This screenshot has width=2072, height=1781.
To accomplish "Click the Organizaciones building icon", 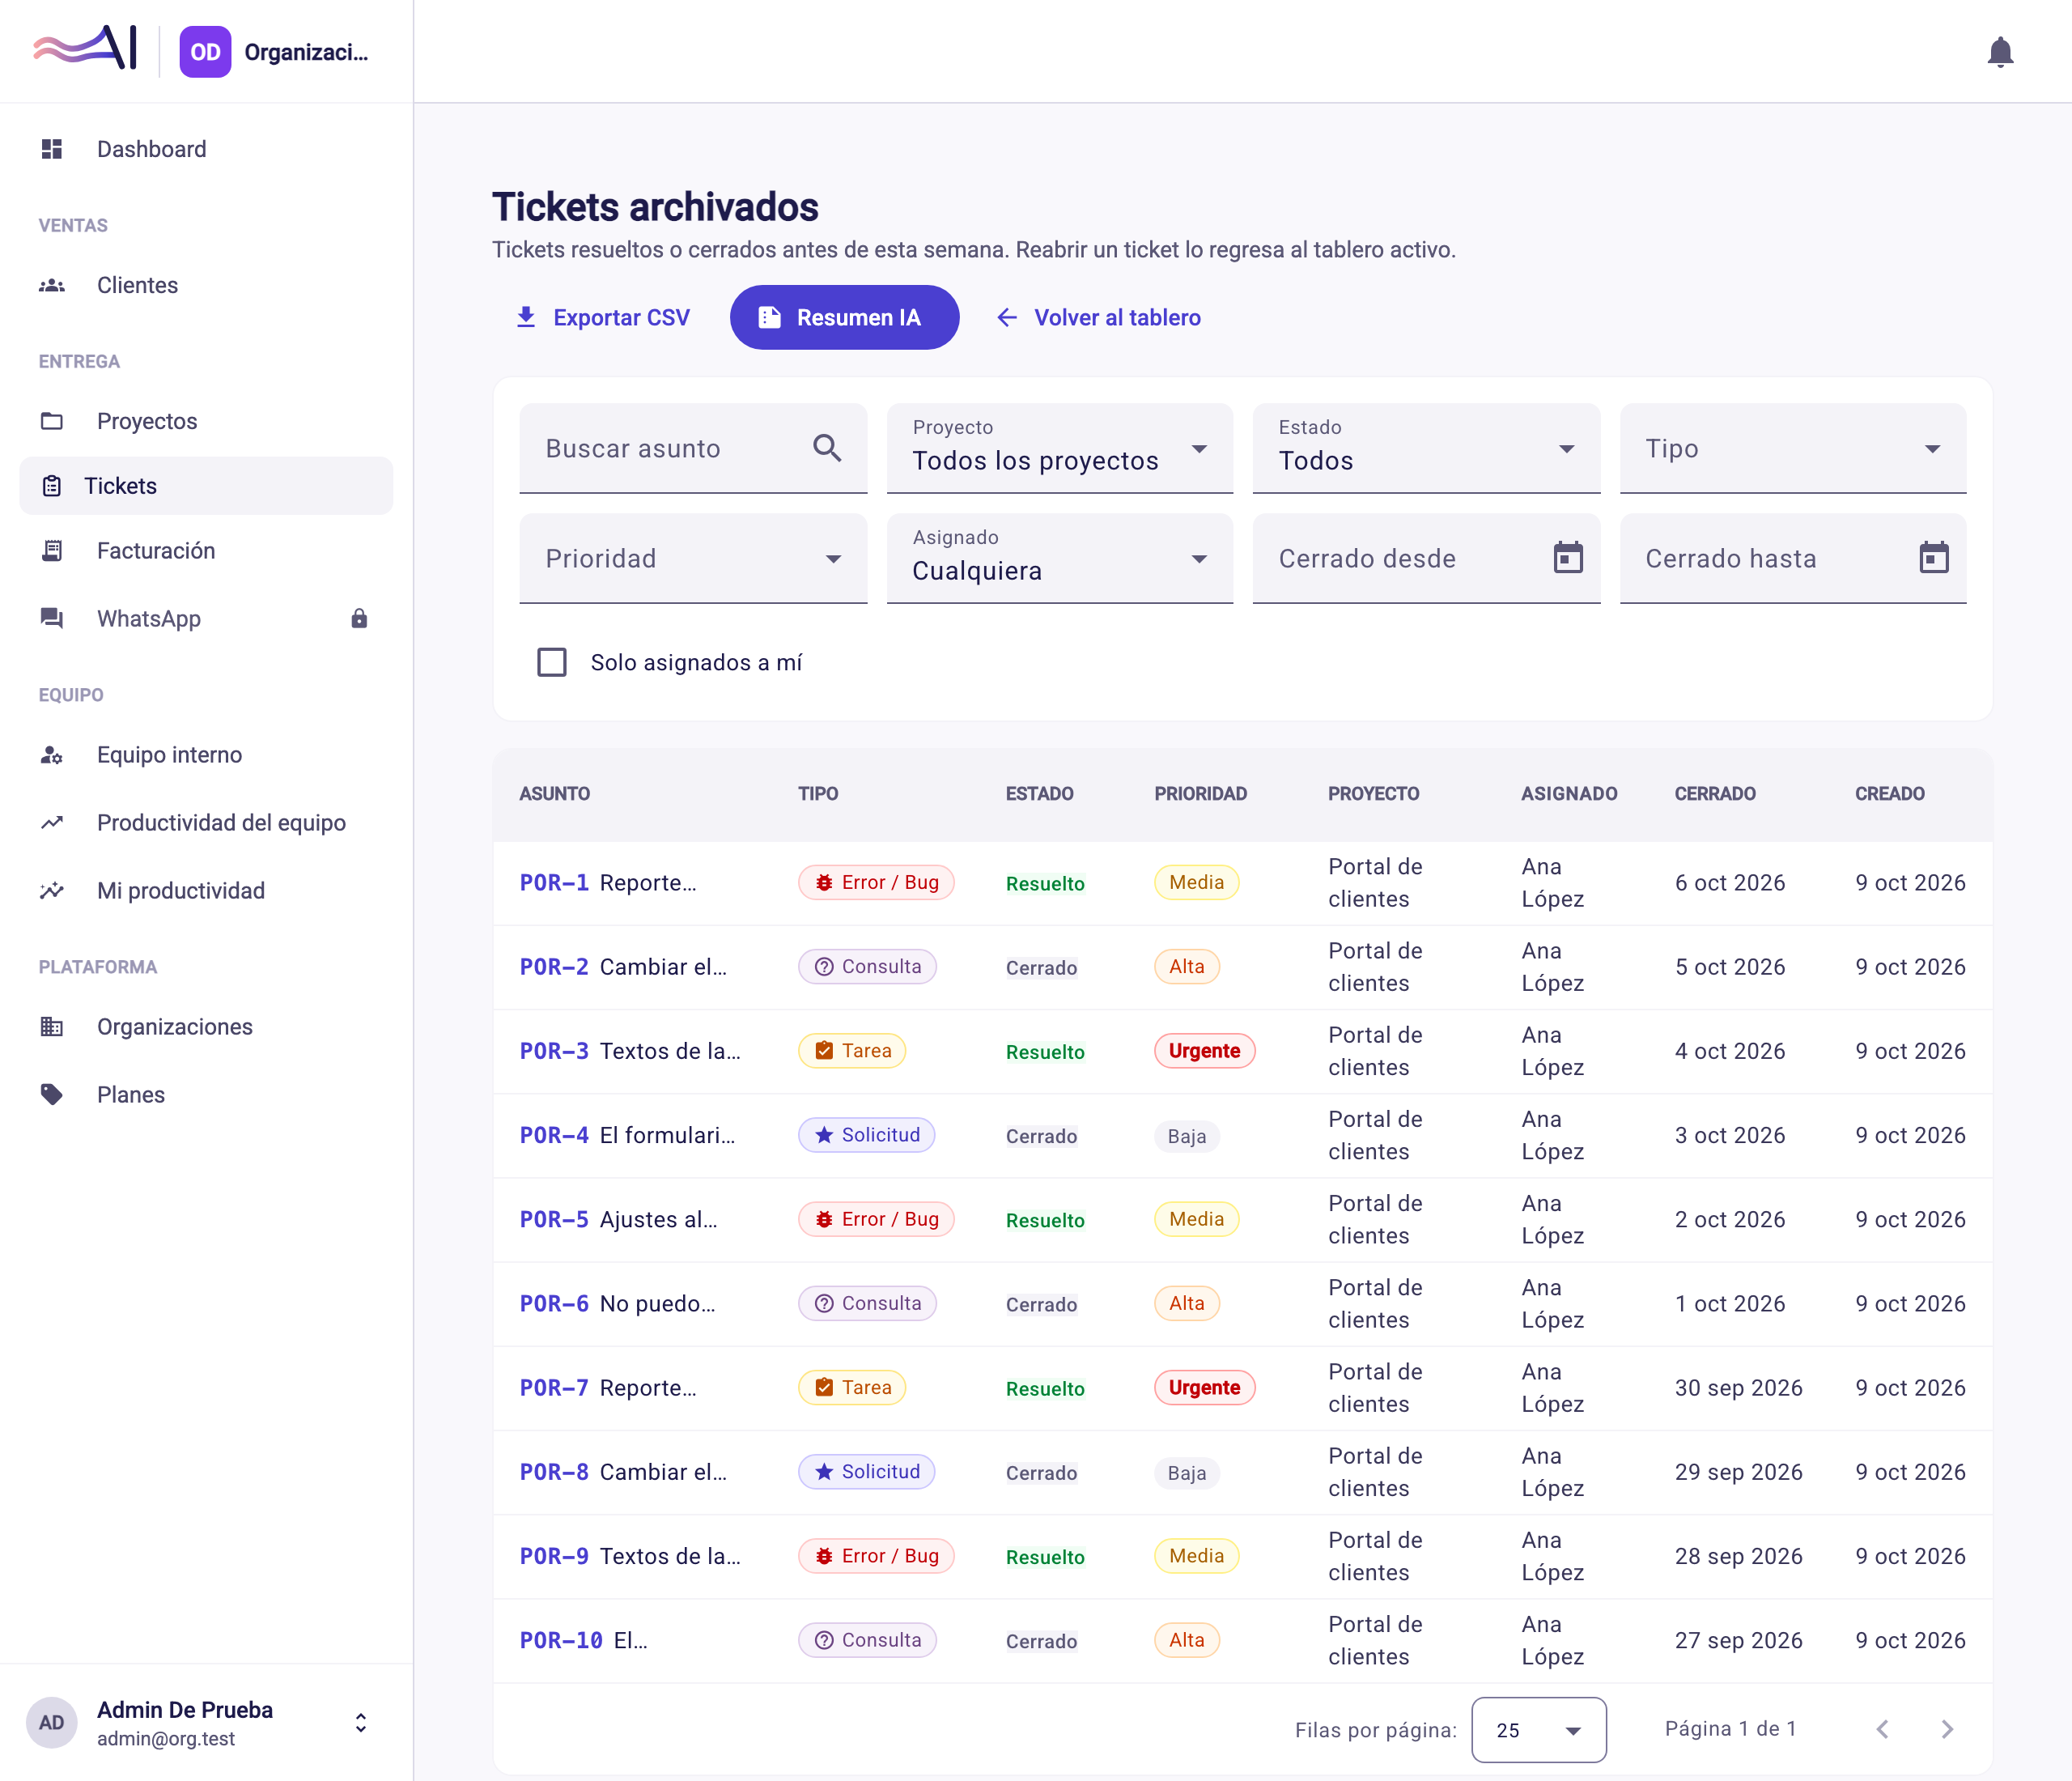I will [52, 1026].
